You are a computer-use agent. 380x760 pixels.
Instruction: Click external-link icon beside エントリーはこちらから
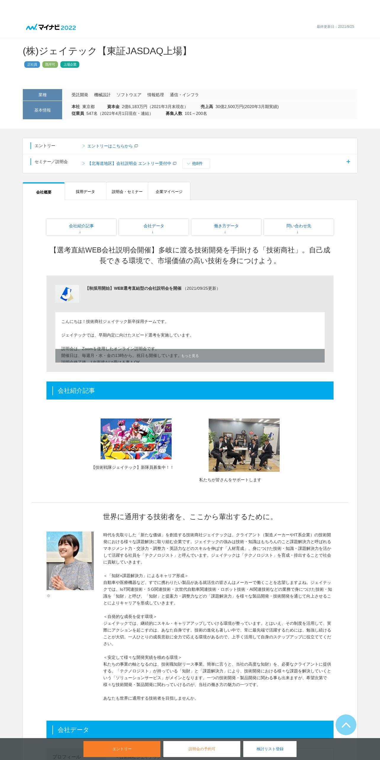click(x=136, y=146)
